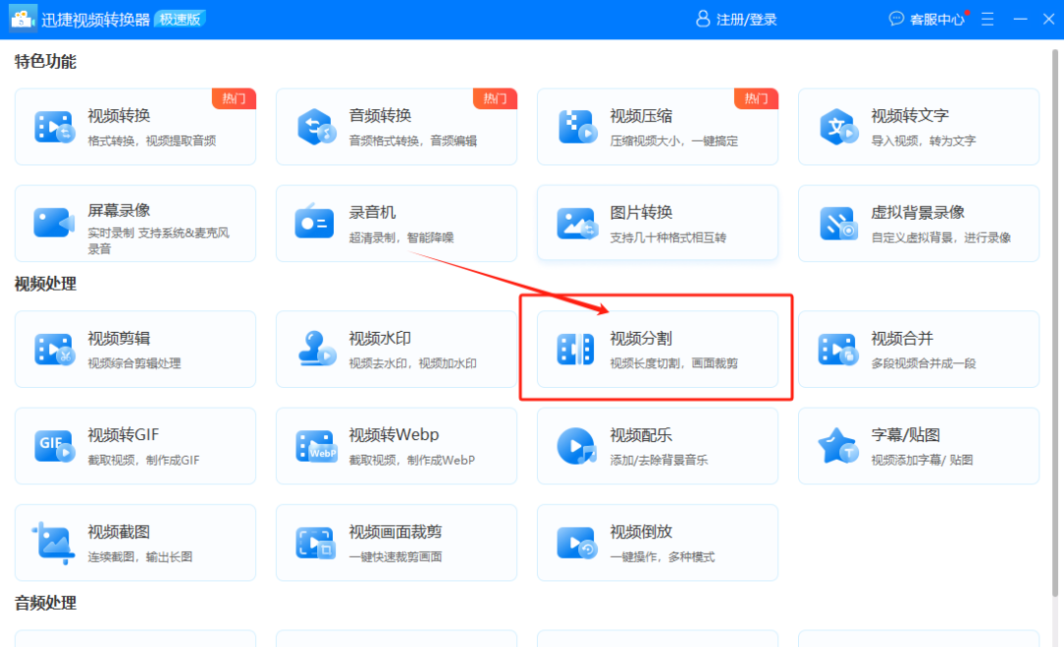Click the 字幕/贴图 card title
Screen dimensions: 1064x647
pos(906,434)
